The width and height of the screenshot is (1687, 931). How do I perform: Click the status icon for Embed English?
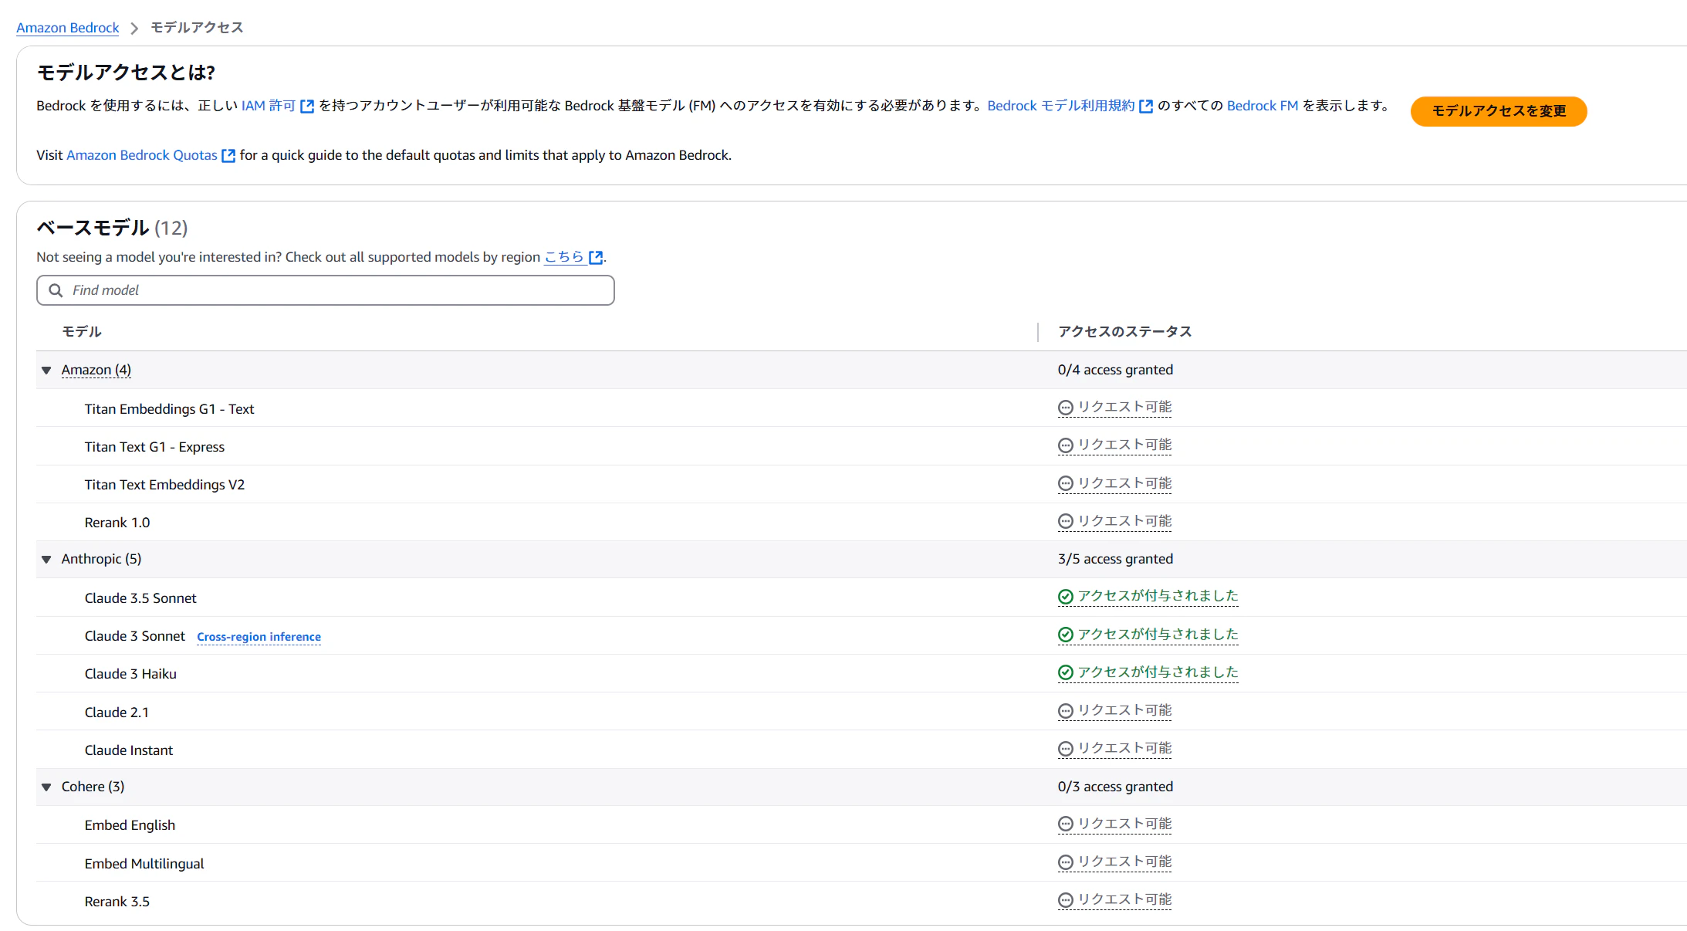click(1066, 824)
